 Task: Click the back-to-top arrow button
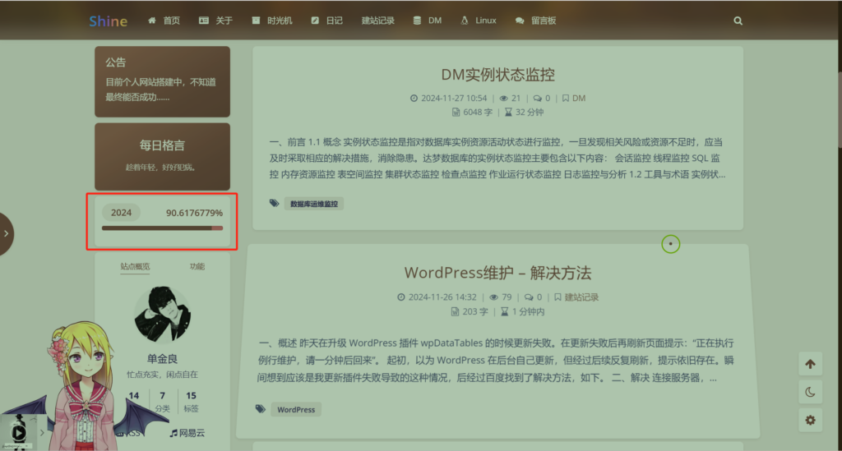click(810, 364)
